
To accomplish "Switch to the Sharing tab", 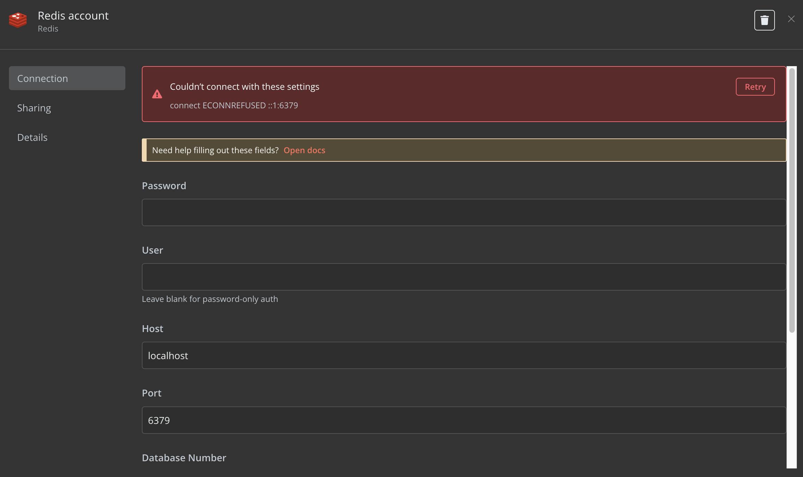I will 34,108.
